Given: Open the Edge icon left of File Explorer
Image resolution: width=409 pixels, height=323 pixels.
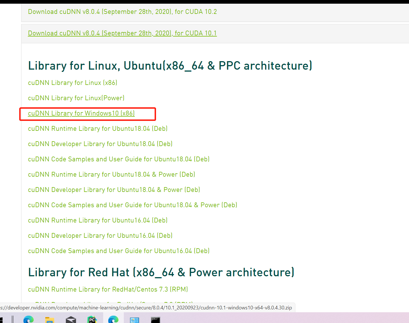Looking at the screenshot, I should (29, 319).
